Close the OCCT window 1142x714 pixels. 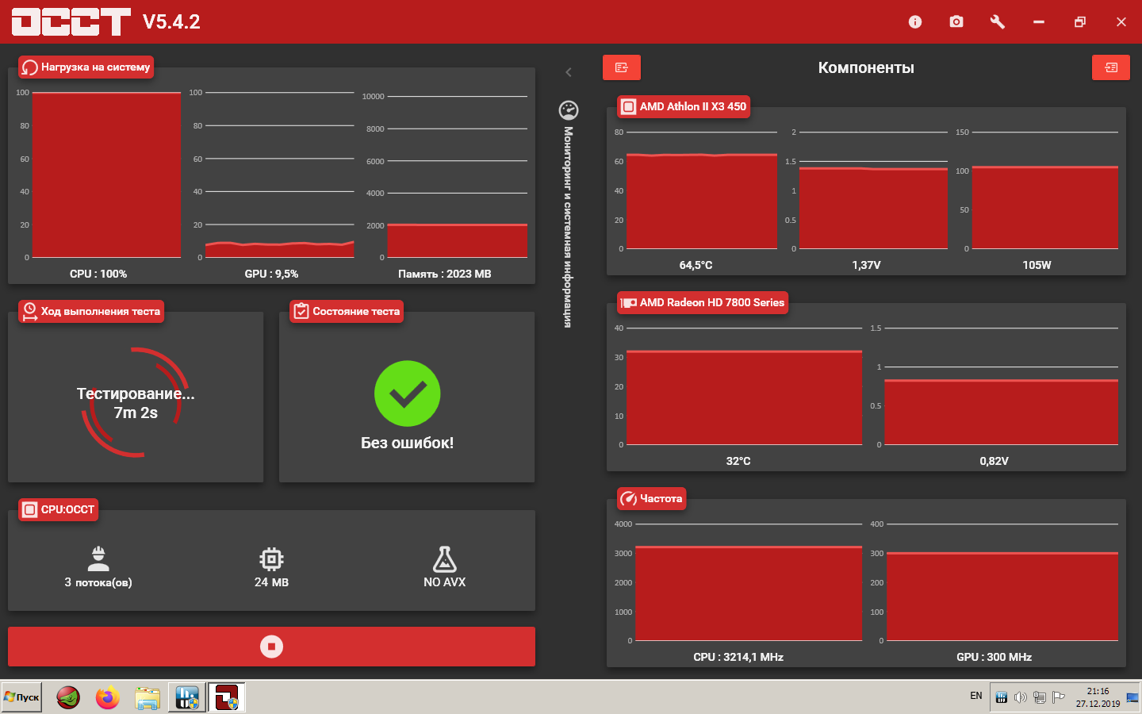pyautogui.click(x=1121, y=22)
